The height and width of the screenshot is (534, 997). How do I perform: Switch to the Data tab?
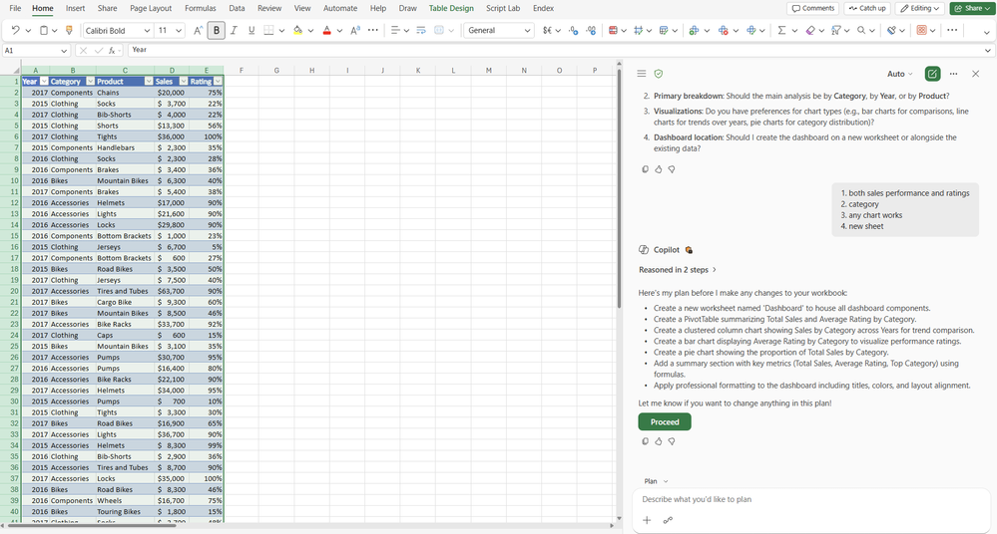[237, 8]
